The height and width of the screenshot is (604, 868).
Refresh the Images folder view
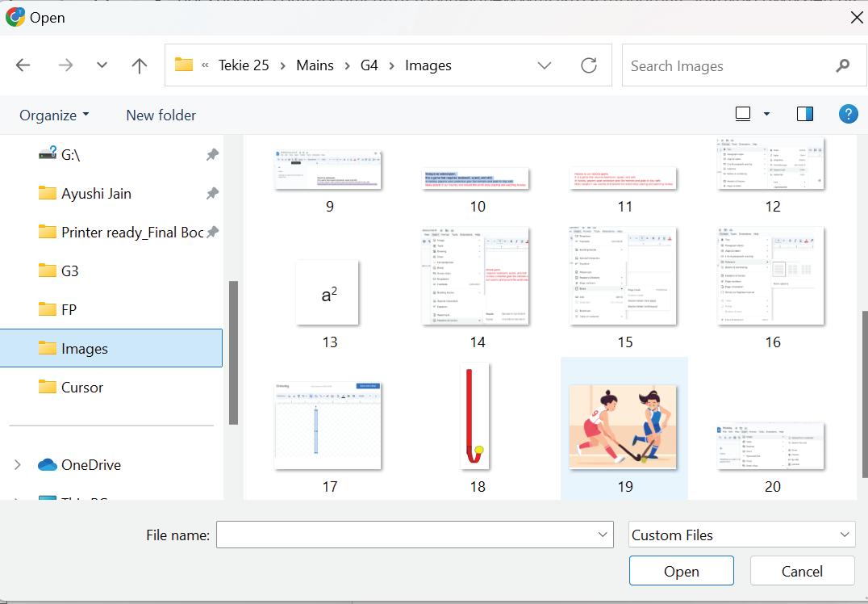click(x=588, y=65)
